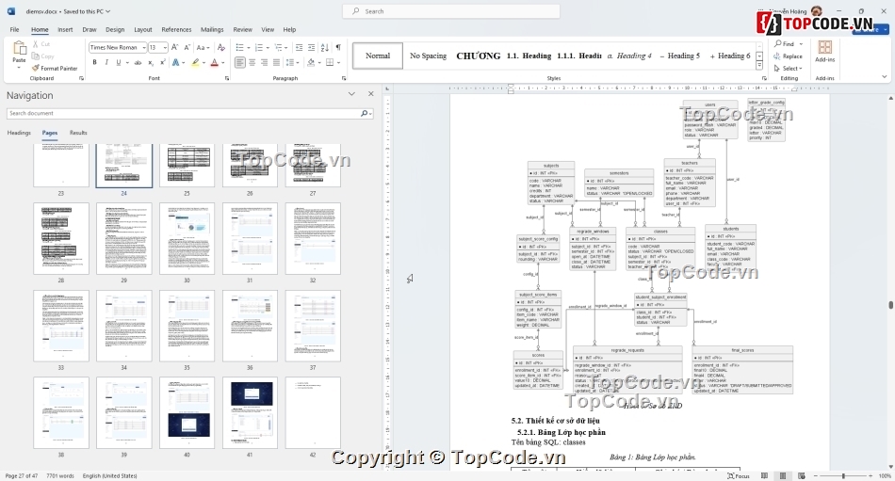Click the Replace command
This screenshot has width=895, height=481.
click(x=788, y=56)
